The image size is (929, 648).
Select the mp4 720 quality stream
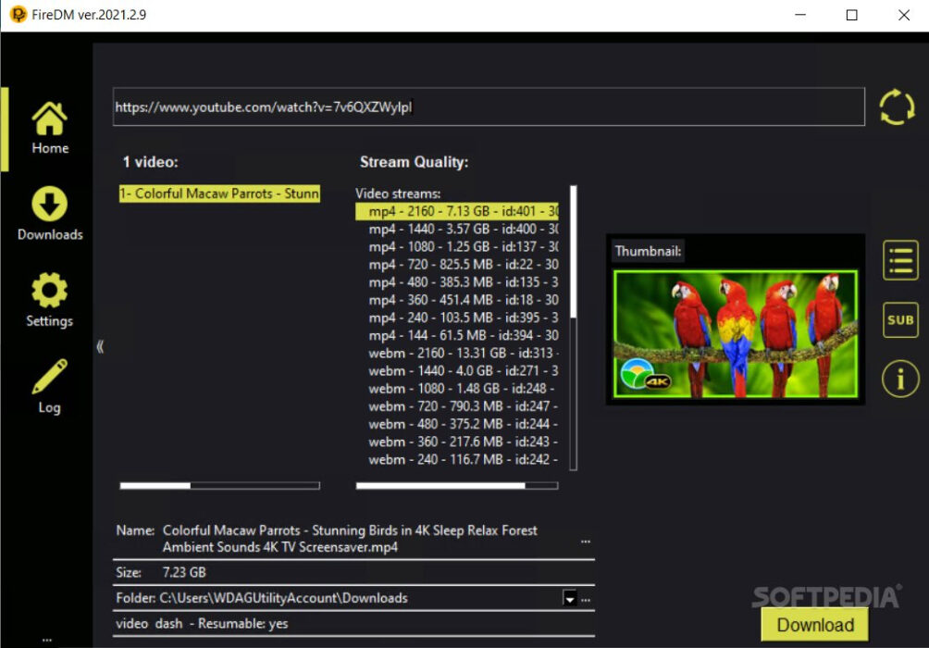coord(456,266)
